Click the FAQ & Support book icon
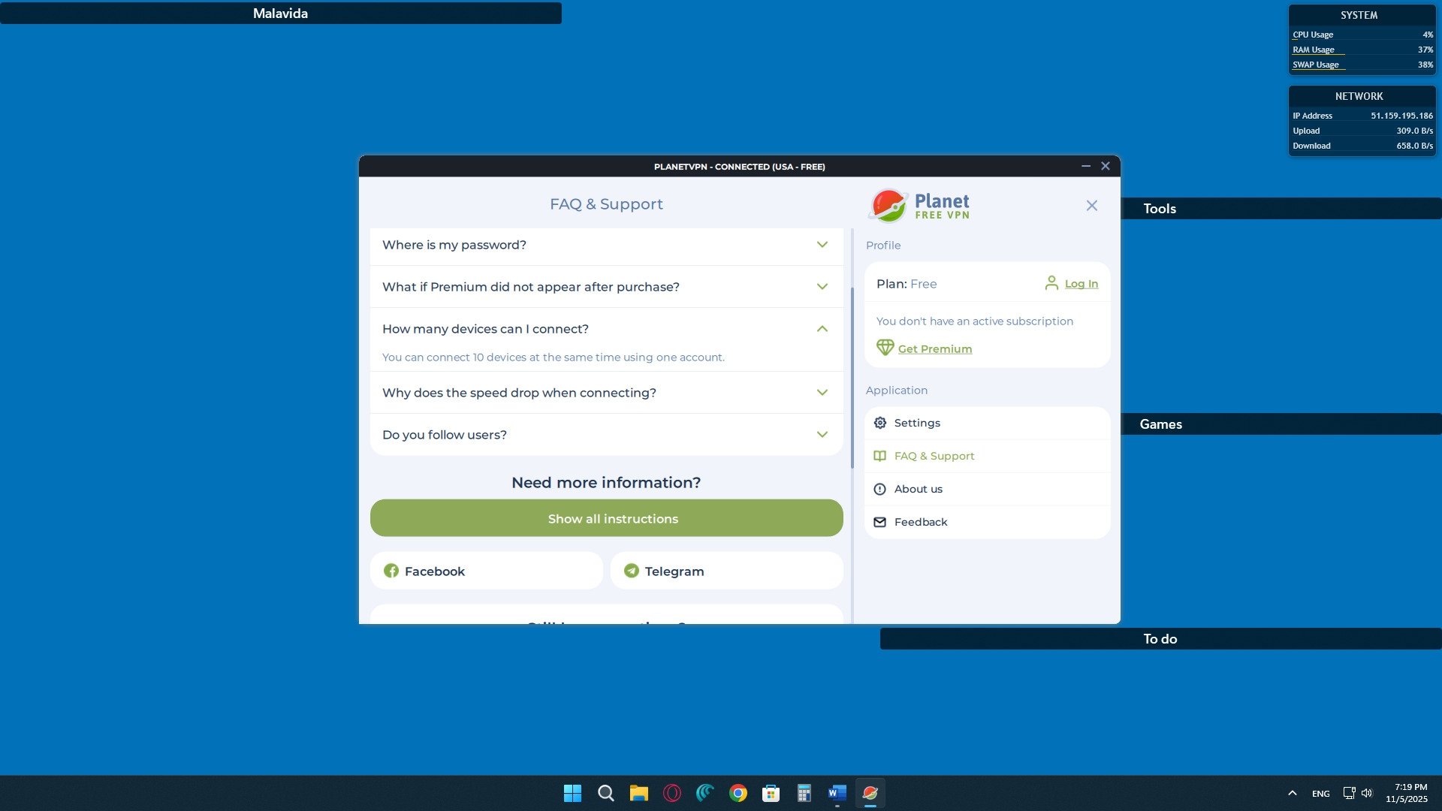1442x811 pixels. [880, 456]
